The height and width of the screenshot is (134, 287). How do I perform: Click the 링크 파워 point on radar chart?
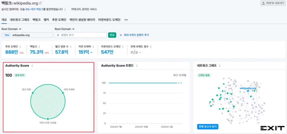tap(33, 93)
